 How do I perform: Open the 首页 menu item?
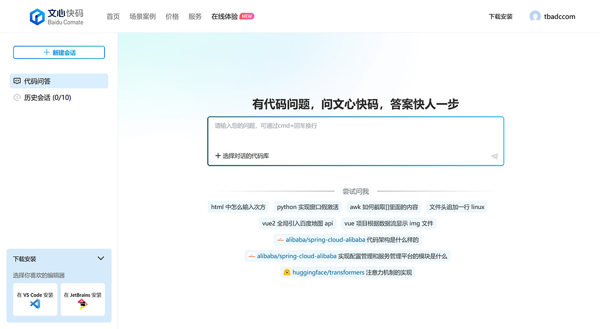(113, 16)
